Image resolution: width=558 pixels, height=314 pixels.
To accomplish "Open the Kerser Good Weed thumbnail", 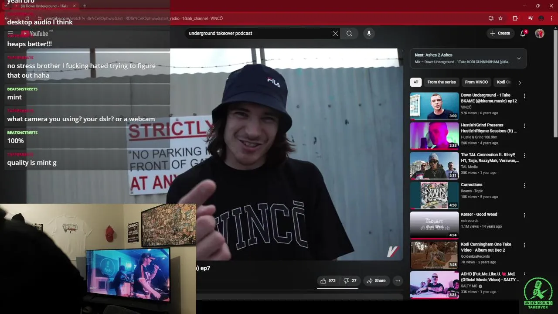I will click(434, 225).
